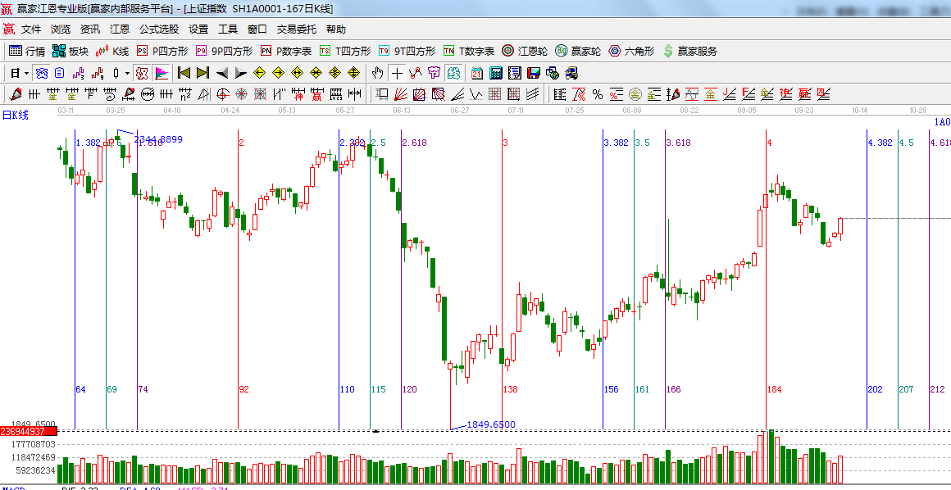Viewport: 951px width, 490px height.
Task: Open the 交易委托 trading menu
Action: (296, 29)
